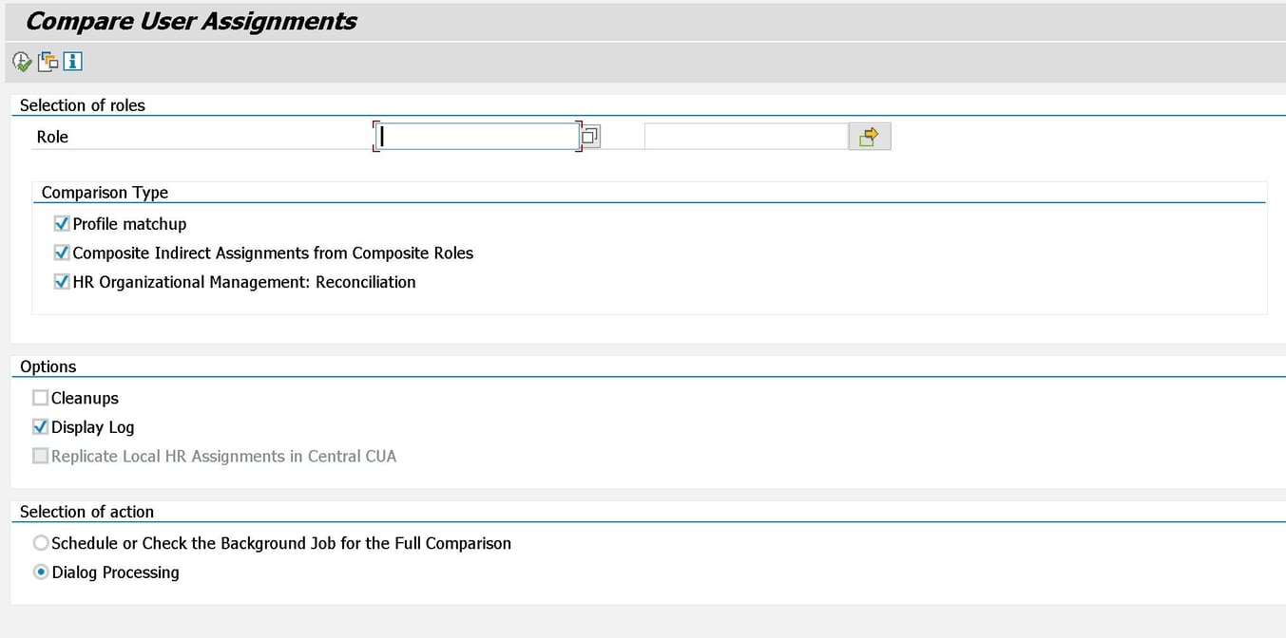Click the Profile matchup label text
Viewport: 1286px width, 638px height.
tap(129, 223)
